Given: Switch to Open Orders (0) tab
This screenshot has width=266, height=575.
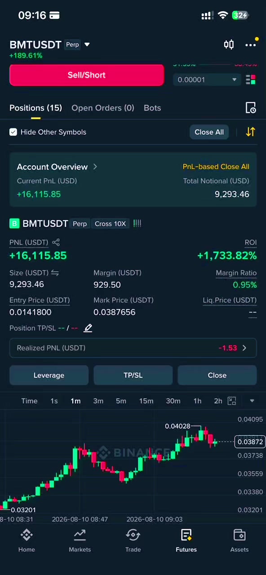Looking at the screenshot, I should click(103, 108).
